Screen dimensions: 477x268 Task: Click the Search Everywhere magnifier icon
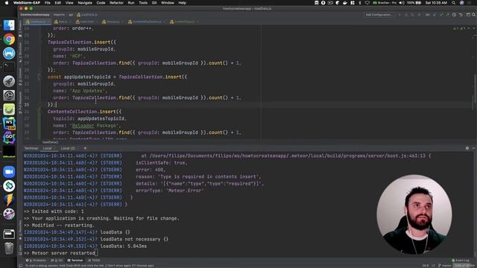[474, 15]
